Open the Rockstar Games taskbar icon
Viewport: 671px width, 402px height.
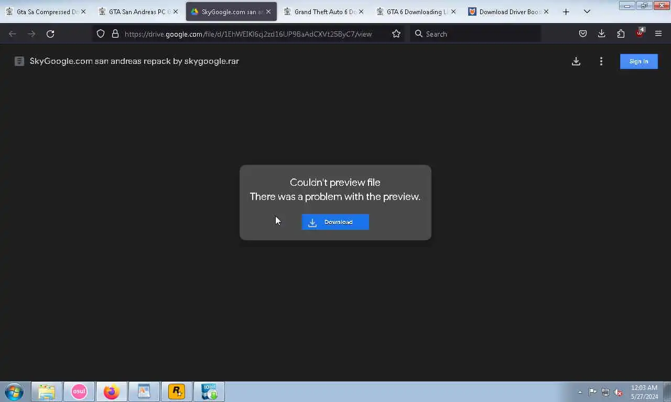pos(176,392)
